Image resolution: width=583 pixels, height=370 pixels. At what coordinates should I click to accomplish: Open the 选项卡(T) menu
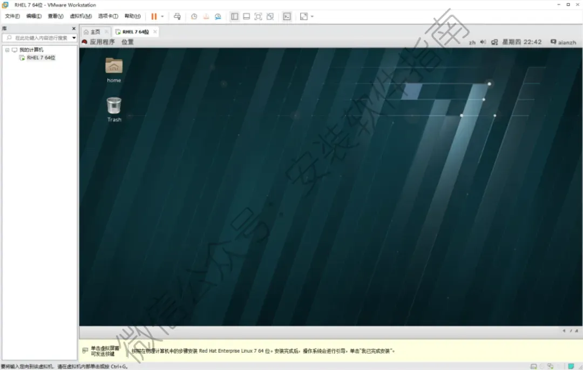click(108, 16)
